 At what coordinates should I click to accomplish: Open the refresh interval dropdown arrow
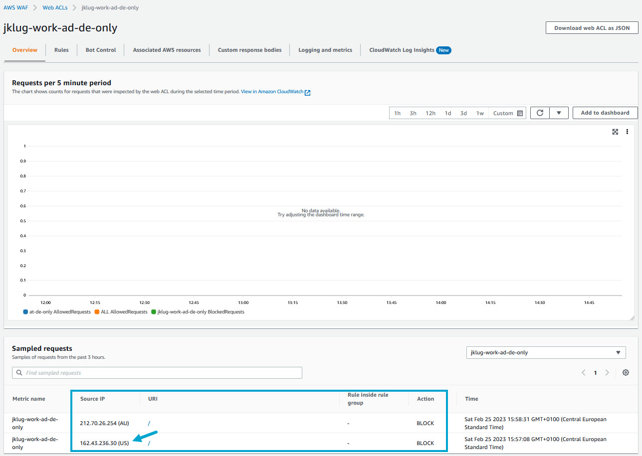(x=559, y=113)
